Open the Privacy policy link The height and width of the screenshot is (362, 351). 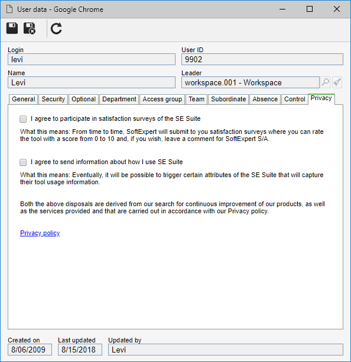[x=40, y=233]
